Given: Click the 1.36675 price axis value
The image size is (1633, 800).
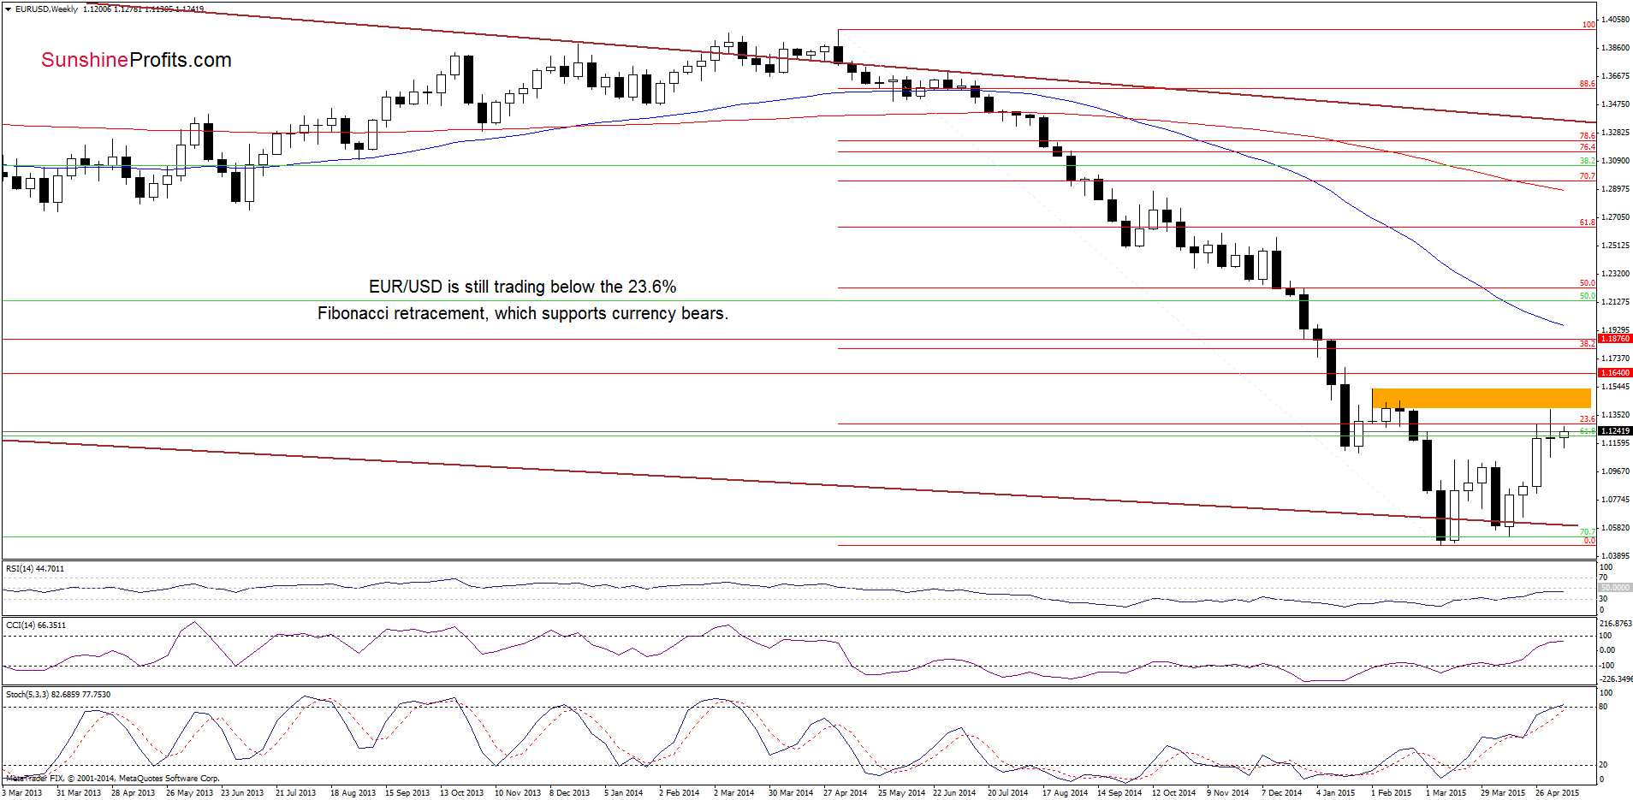Looking at the screenshot, I should [x=1615, y=76].
